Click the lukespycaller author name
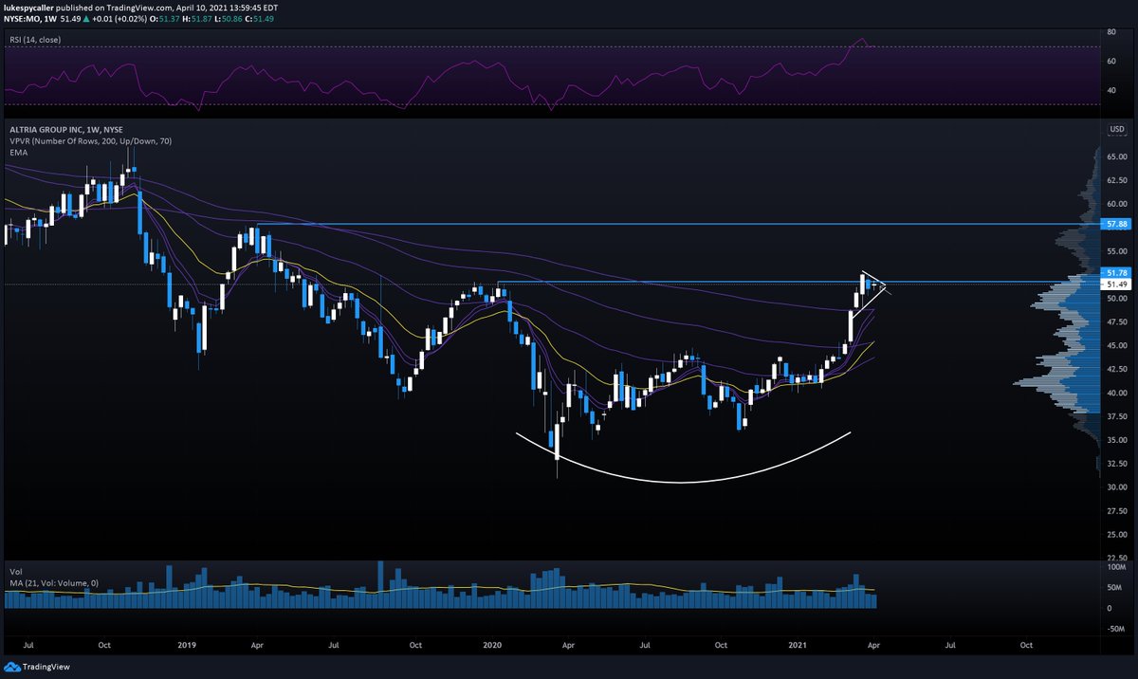Screen dimensions: 1138x679 coord(30,7)
